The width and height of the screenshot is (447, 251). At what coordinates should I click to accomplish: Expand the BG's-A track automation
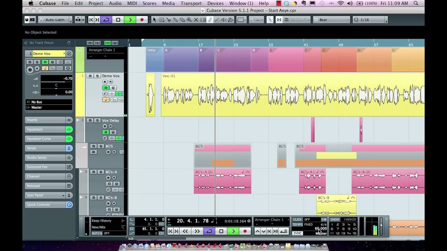(x=82, y=172)
